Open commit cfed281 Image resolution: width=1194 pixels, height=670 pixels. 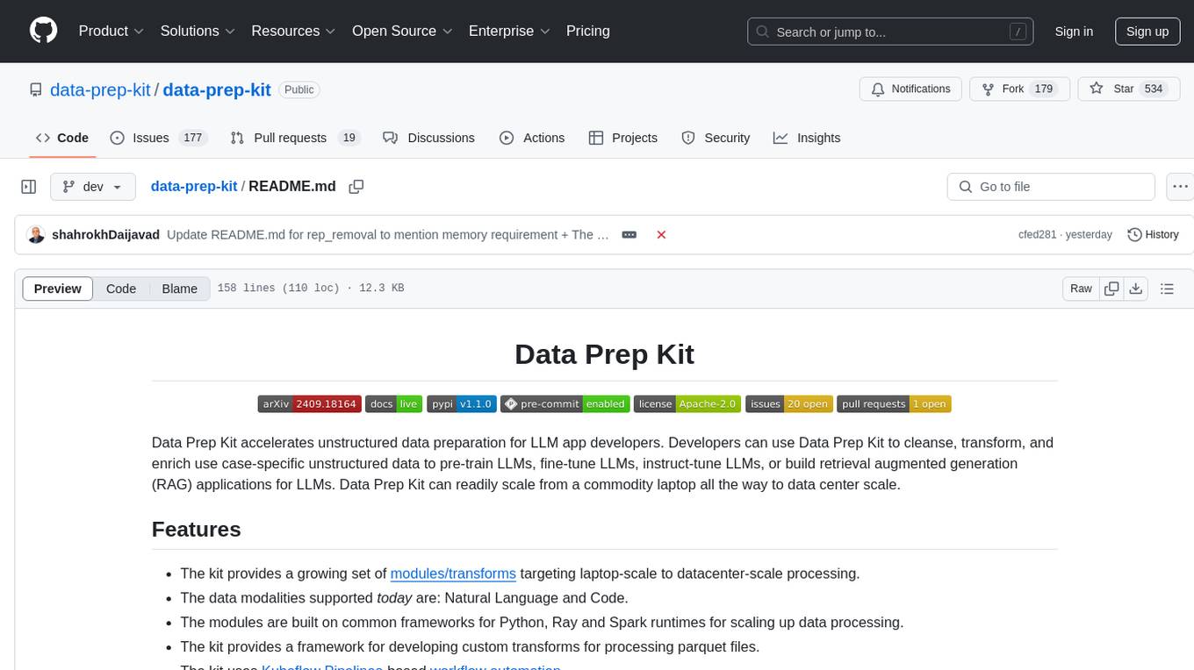pos(1038,234)
